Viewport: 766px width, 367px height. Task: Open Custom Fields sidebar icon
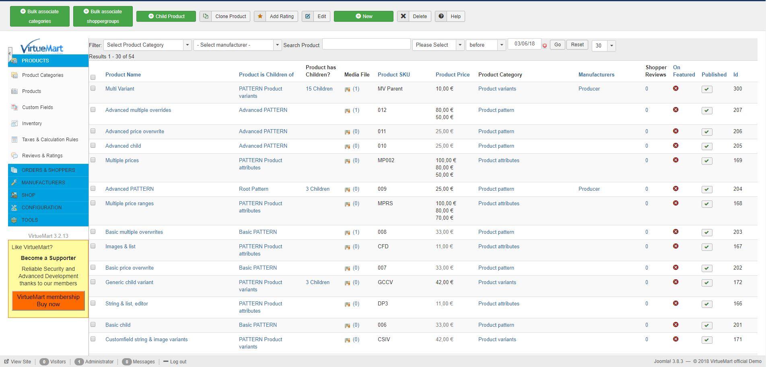14,107
